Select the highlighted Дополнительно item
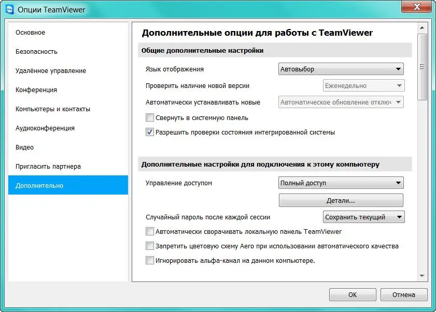The image size is (436, 312). [68, 185]
